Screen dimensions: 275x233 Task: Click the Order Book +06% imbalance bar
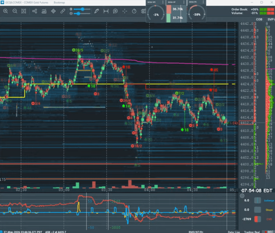point(267,9)
